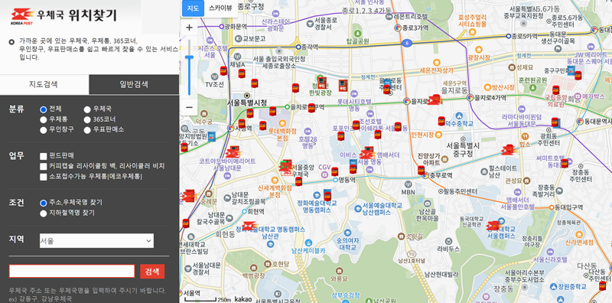Click the mailbox marker right of CGV

click(334, 172)
